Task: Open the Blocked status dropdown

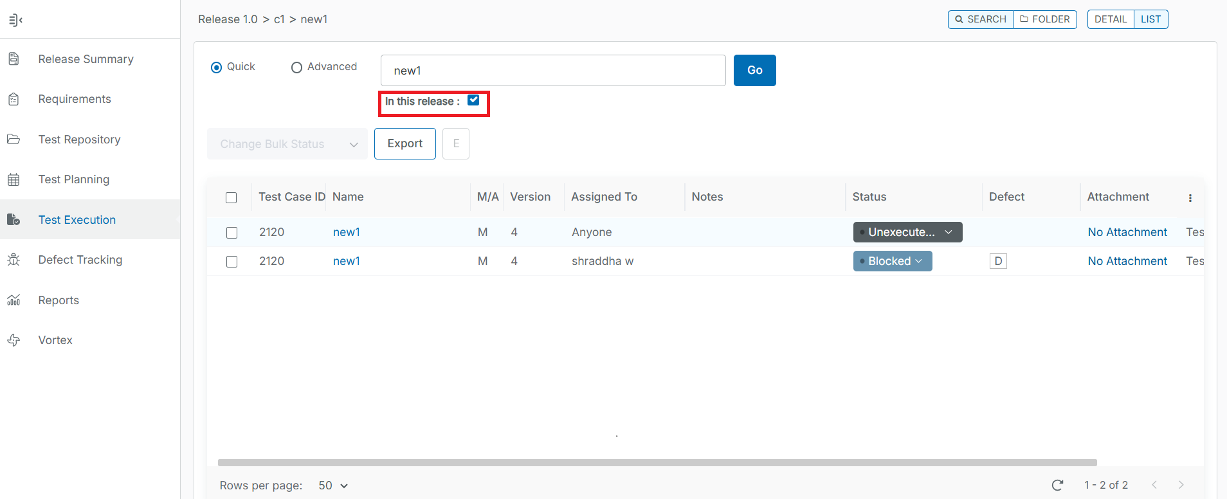Action: pyautogui.click(x=893, y=261)
